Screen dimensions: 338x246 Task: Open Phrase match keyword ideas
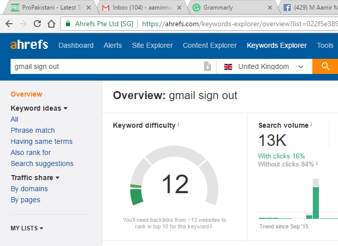(x=33, y=130)
